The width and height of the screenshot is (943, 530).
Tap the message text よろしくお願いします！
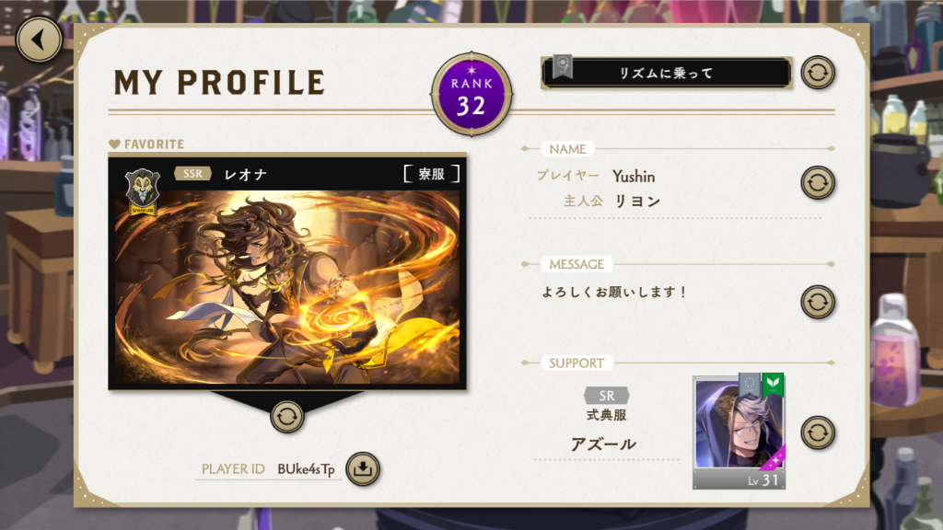click(x=614, y=292)
